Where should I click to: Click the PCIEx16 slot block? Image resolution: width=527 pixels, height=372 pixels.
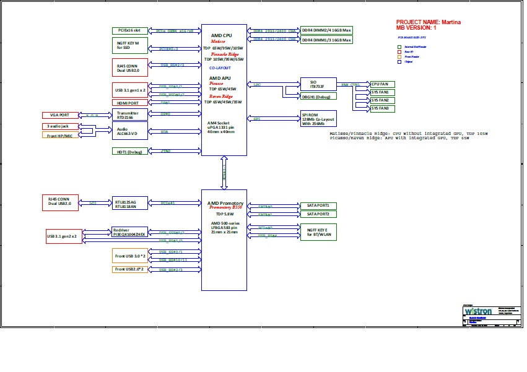coord(129,30)
